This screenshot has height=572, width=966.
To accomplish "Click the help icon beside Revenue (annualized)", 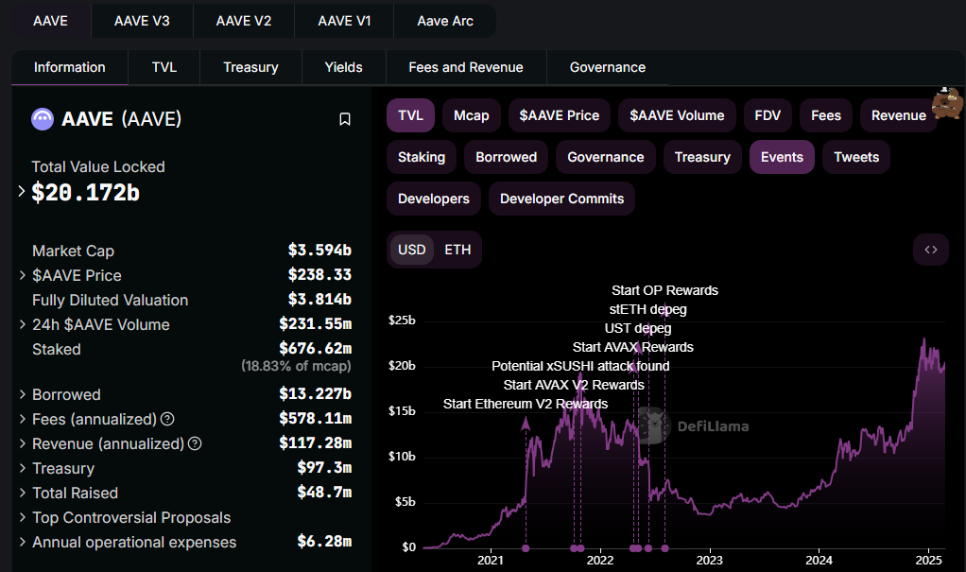I will click(195, 443).
